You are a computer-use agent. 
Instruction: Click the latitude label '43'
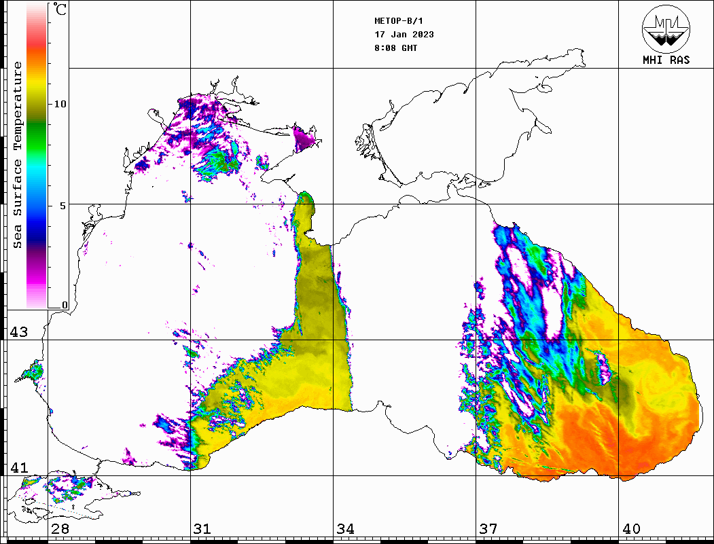pos(19,332)
